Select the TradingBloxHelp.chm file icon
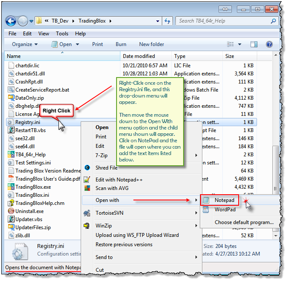Image resolution: width=289 pixels, height=282 pixels. pyautogui.click(x=11, y=203)
